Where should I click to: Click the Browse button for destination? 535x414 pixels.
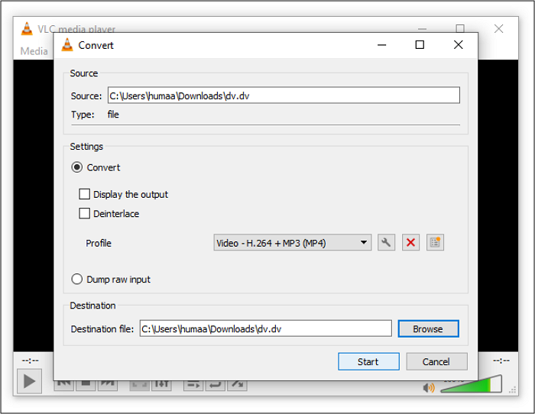tap(428, 328)
